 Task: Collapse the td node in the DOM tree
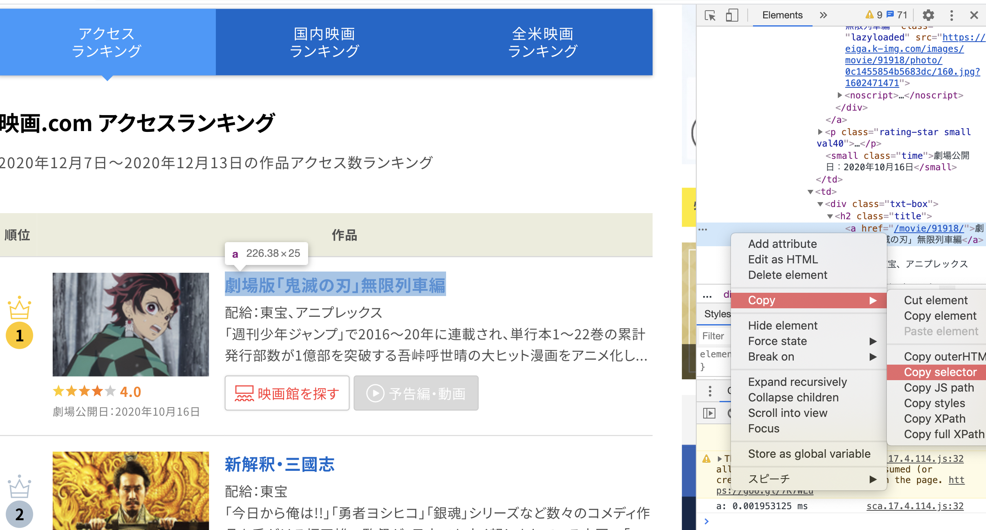(811, 192)
